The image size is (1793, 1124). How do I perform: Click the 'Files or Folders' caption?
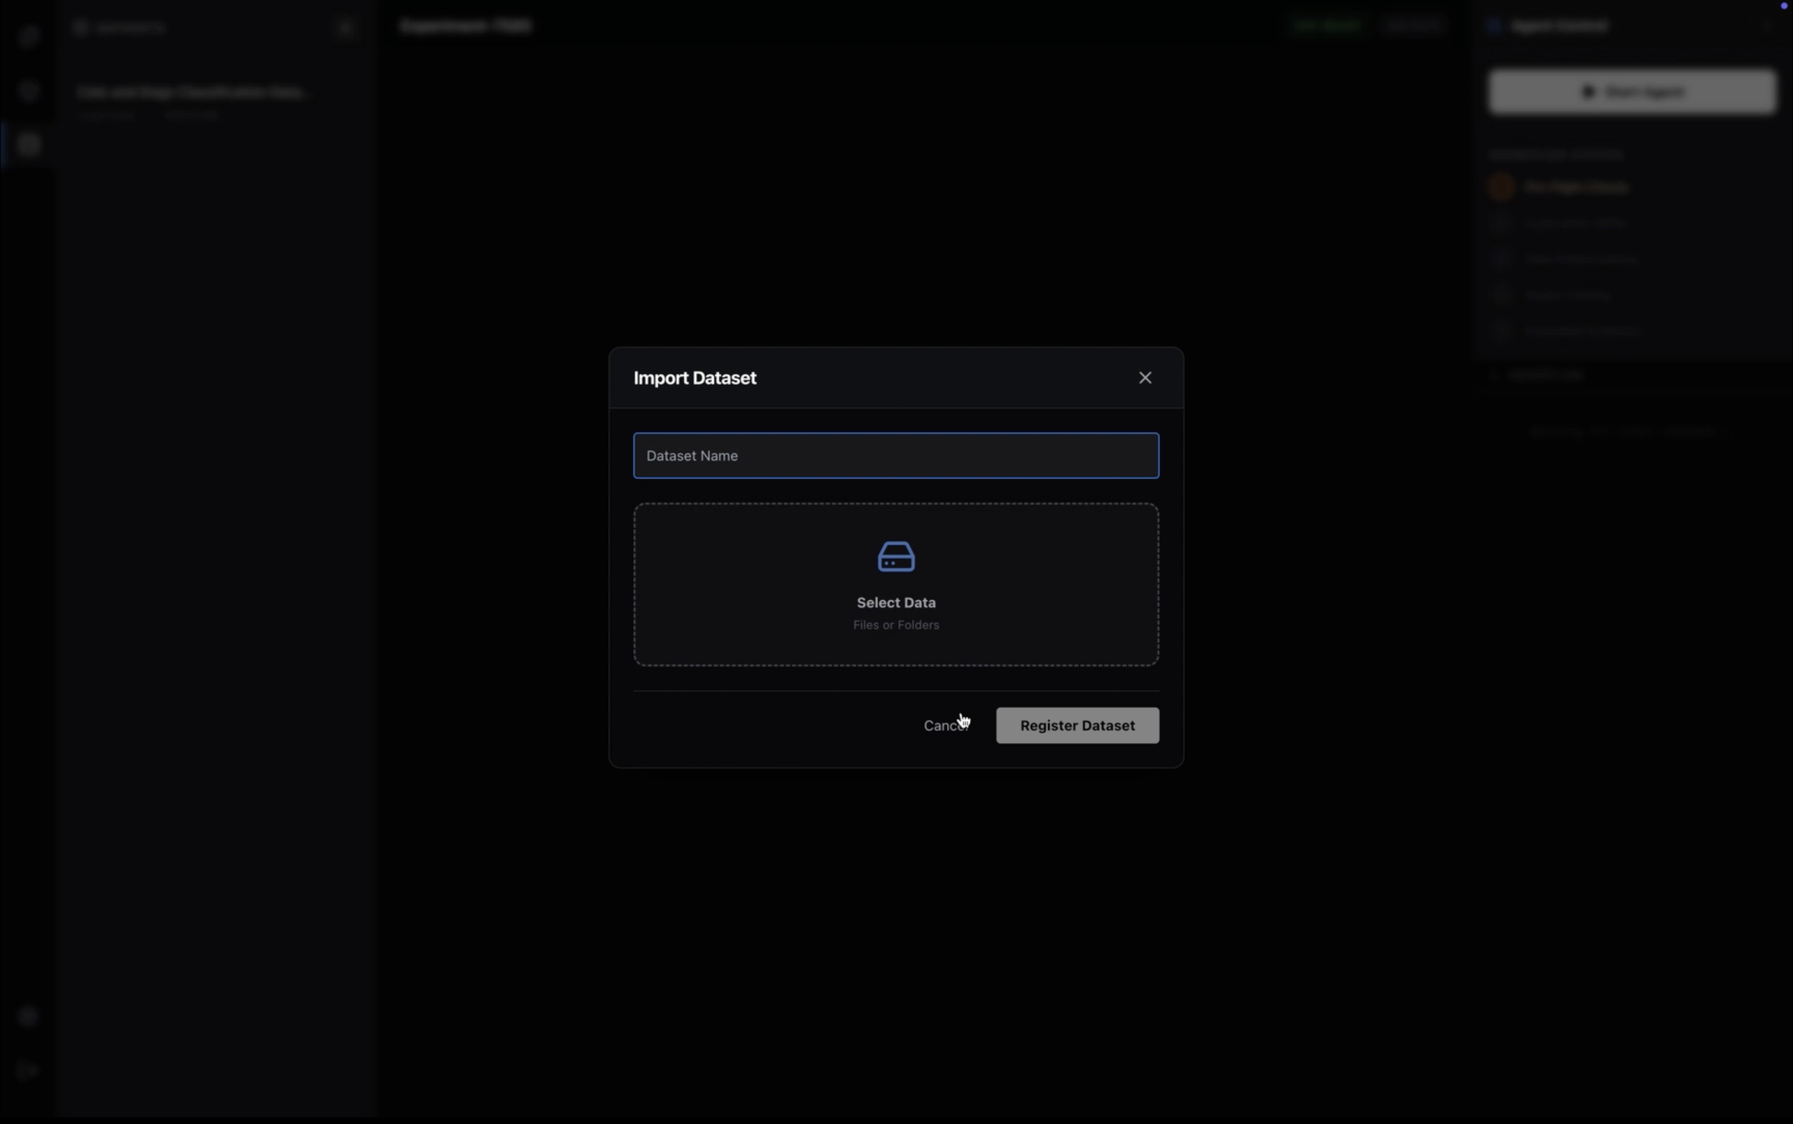click(x=896, y=625)
